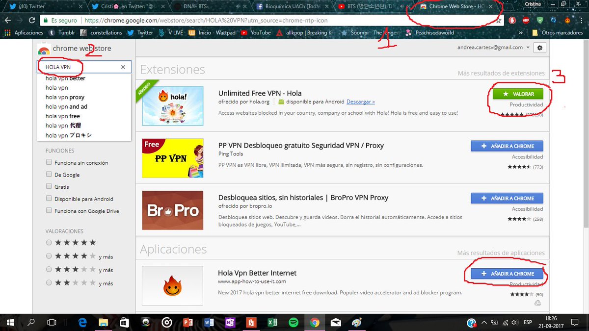This screenshot has height=331, width=589.
Task: Open Microsoft Edge from the taskbar
Action: click(83, 322)
